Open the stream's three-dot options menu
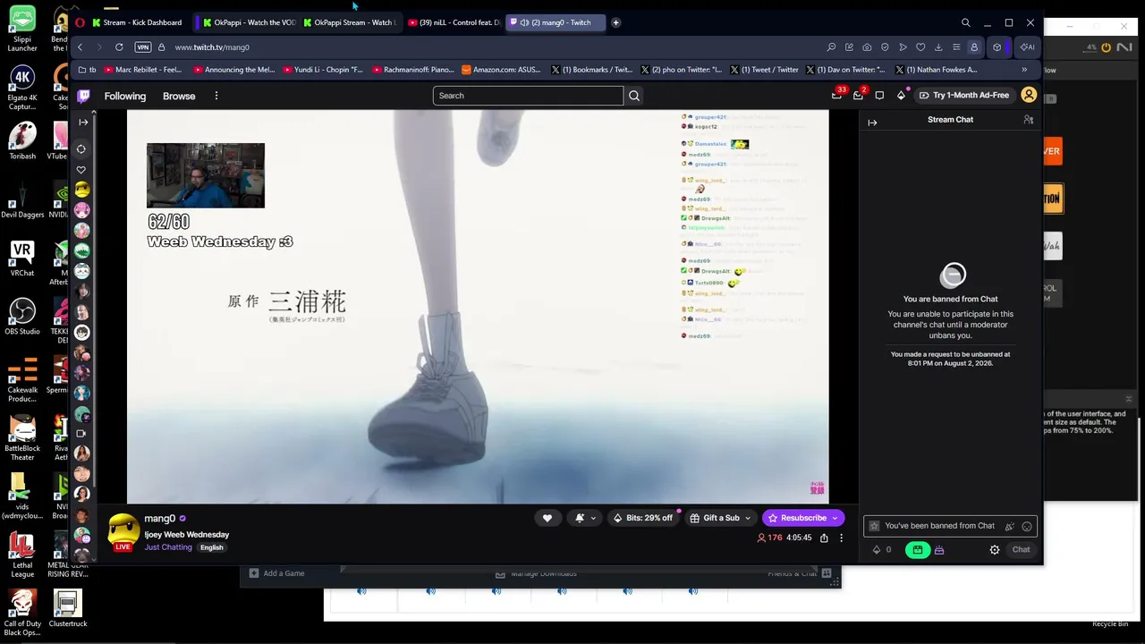1145x644 pixels. 841,538
